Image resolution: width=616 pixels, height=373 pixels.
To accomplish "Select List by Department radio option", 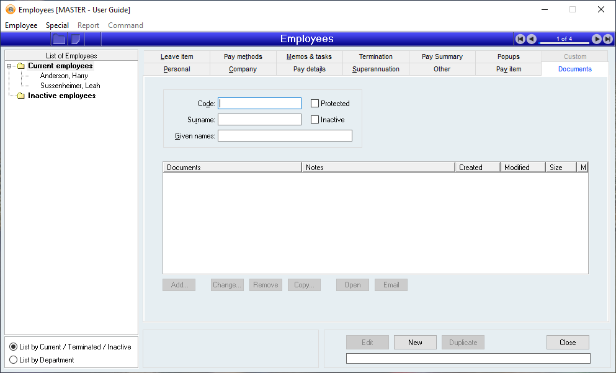I will pos(14,360).
